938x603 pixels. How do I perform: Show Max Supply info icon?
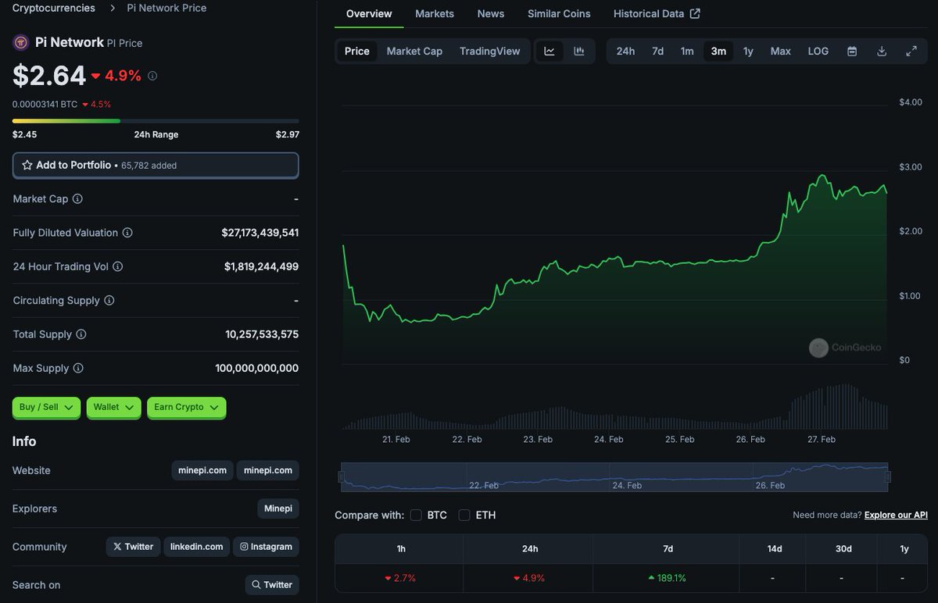pyautogui.click(x=78, y=368)
